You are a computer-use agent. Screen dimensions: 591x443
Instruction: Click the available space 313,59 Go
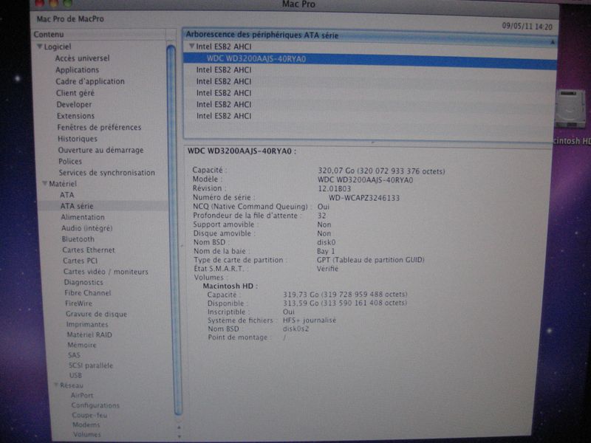[x=345, y=303]
